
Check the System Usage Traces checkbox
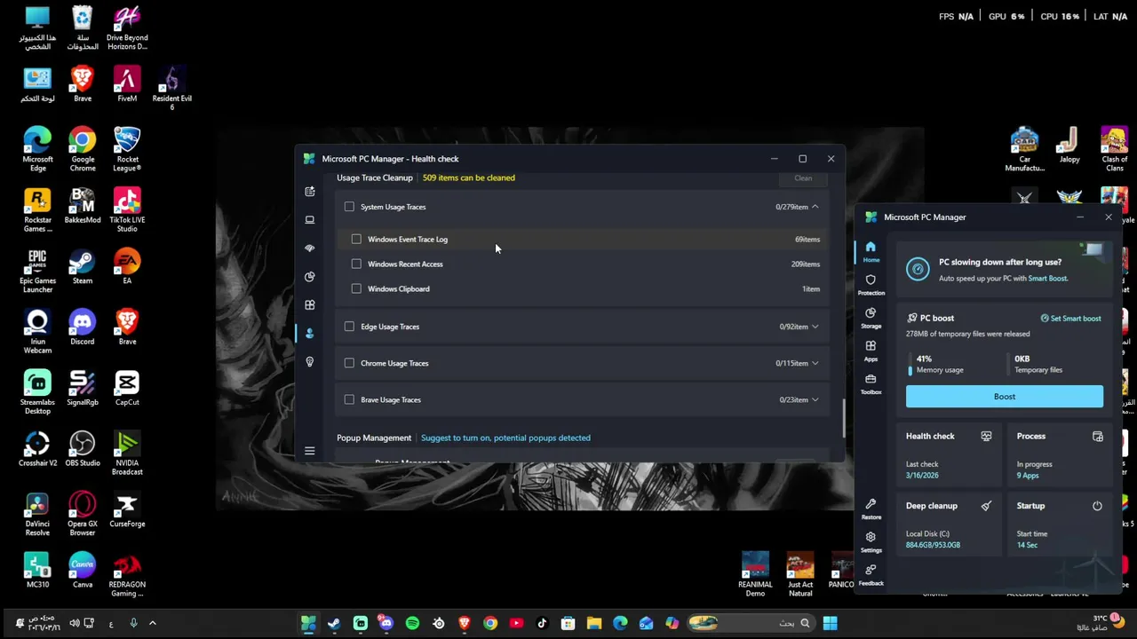(349, 207)
